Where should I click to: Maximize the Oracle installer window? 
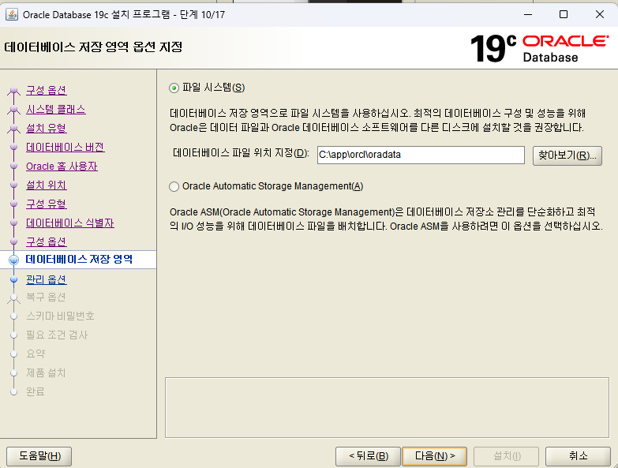click(564, 14)
